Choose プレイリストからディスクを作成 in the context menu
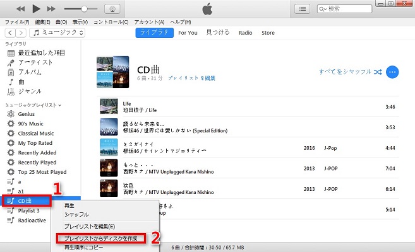Image resolution: width=415 pixels, height=252 pixels. coord(101,239)
